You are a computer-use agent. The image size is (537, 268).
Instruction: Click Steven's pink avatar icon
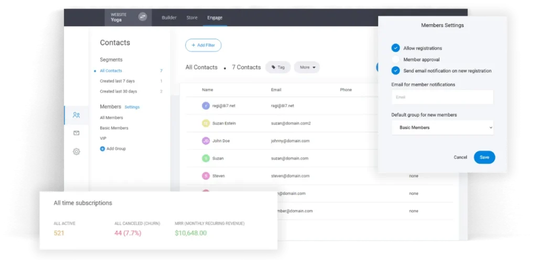click(x=206, y=176)
